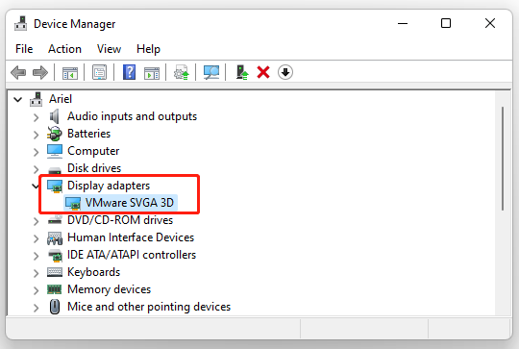The width and height of the screenshot is (519, 349).
Task: Click the VMware SVGA 3D device icon
Action: coord(73,203)
